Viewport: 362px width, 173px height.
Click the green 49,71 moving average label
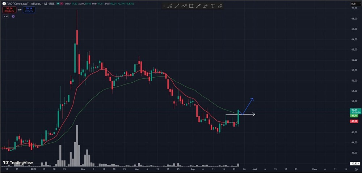(x=354, y=116)
